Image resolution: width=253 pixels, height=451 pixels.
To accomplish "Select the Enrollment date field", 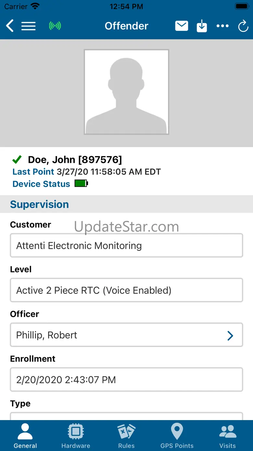I will (126, 380).
